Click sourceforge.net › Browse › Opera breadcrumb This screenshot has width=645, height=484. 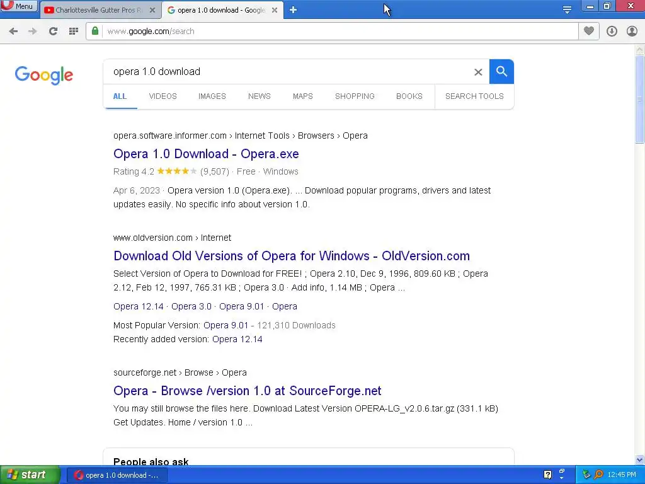click(x=180, y=373)
